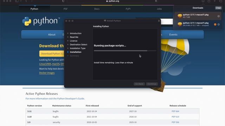Viewport: 225px width, 126px height.
Task: Select the Docs tab in site header
Action: [97, 9]
